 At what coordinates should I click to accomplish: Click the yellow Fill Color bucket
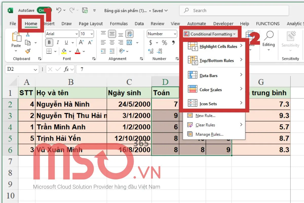tap(64, 51)
